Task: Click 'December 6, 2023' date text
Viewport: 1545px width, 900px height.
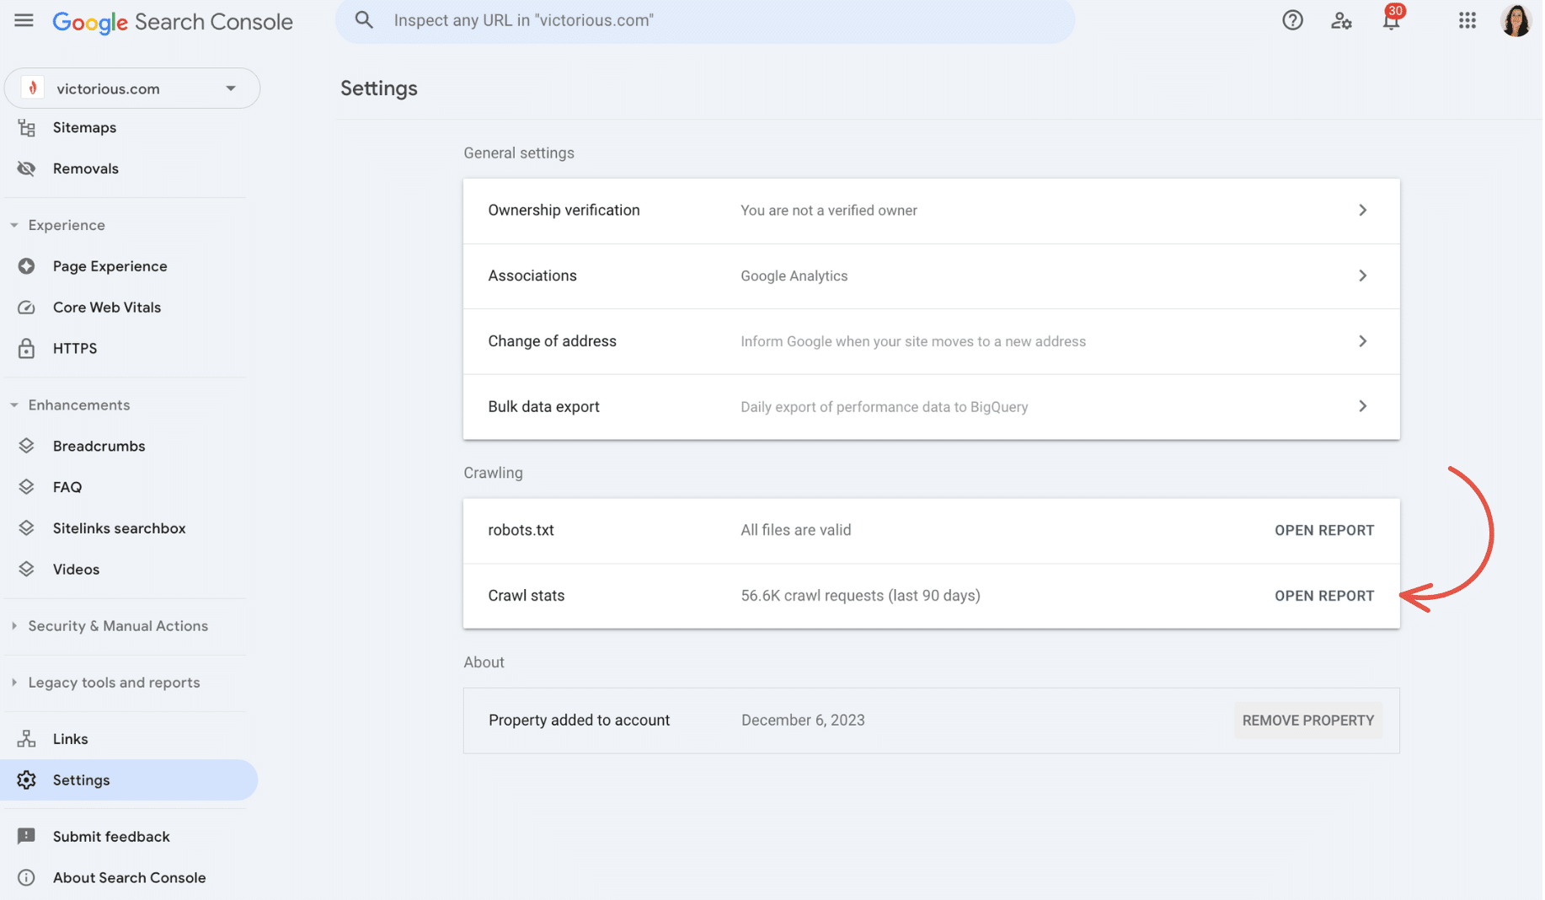Action: coord(803,721)
